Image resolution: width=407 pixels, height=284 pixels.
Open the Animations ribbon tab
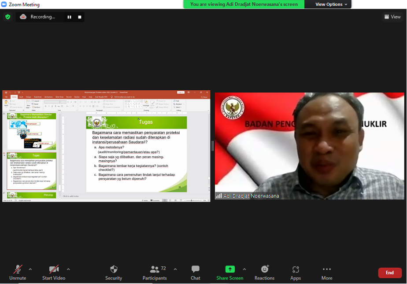click(48, 97)
